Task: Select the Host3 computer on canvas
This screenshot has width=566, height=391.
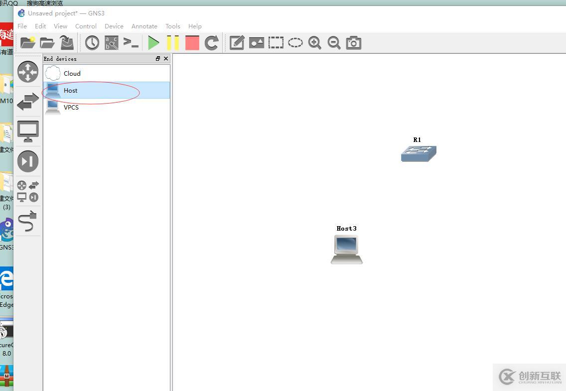Action: 347,249
